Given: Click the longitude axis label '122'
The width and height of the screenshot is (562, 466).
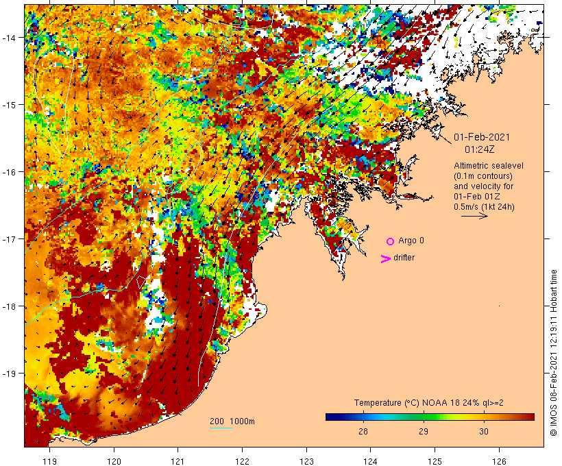Looking at the screenshot, I should click(x=243, y=461).
